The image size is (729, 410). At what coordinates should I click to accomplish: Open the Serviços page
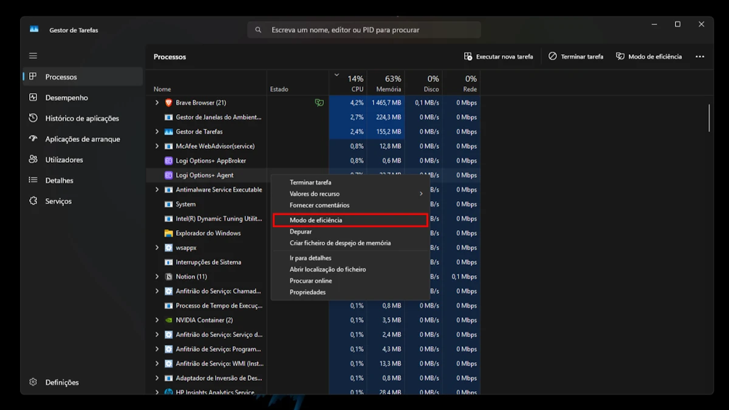click(x=58, y=201)
